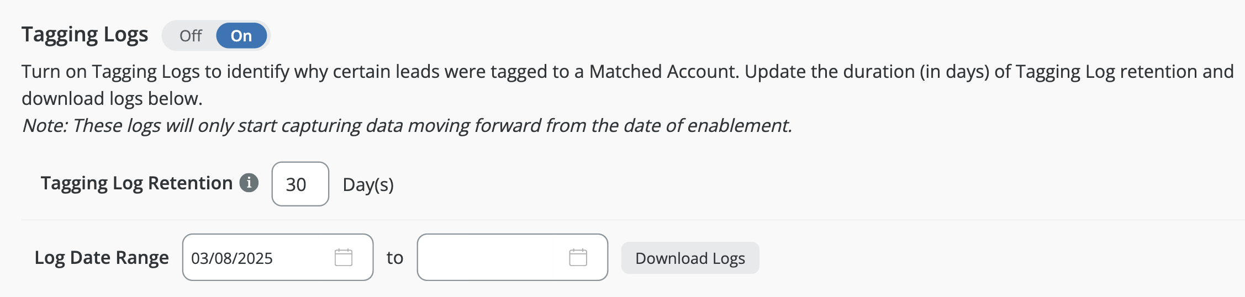The height and width of the screenshot is (297, 1245).
Task: Click the info icon beside Tagging Log Retention
Action: tap(249, 183)
